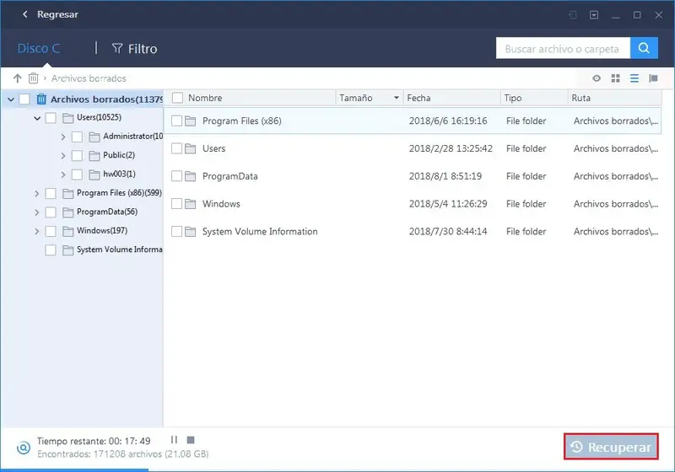Expand the Administrator tree node
Screen dimensions: 675x472
click(x=63, y=137)
